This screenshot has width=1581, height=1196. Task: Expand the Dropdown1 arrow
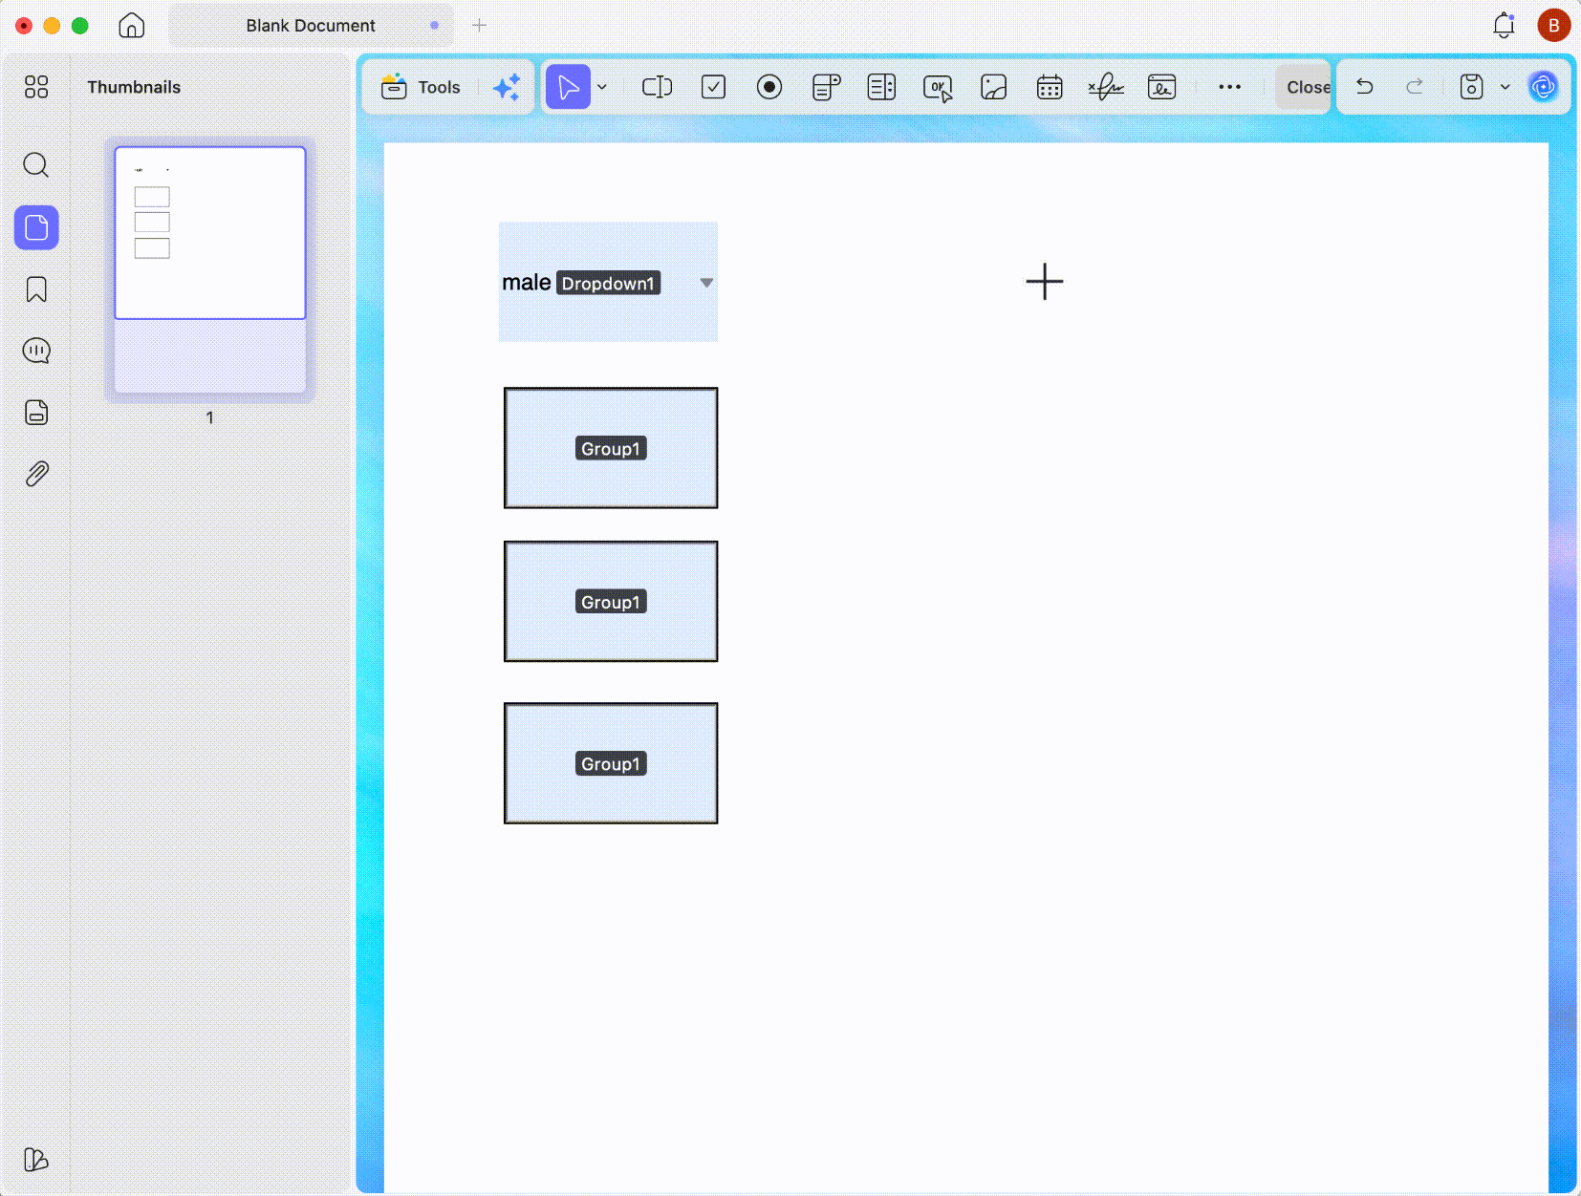[x=706, y=283]
